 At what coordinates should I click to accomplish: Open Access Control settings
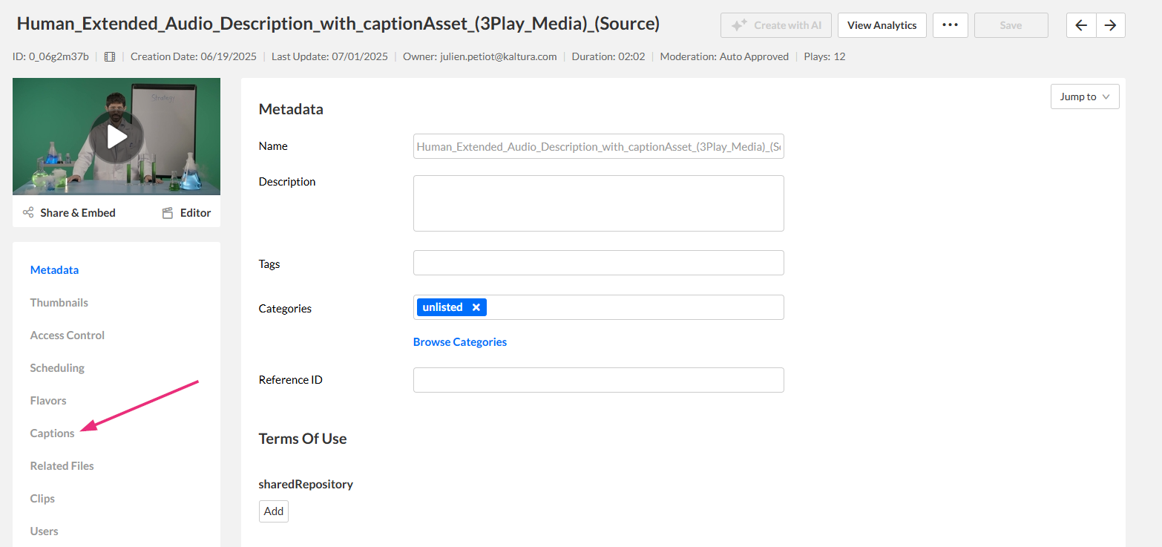pyautogui.click(x=68, y=335)
